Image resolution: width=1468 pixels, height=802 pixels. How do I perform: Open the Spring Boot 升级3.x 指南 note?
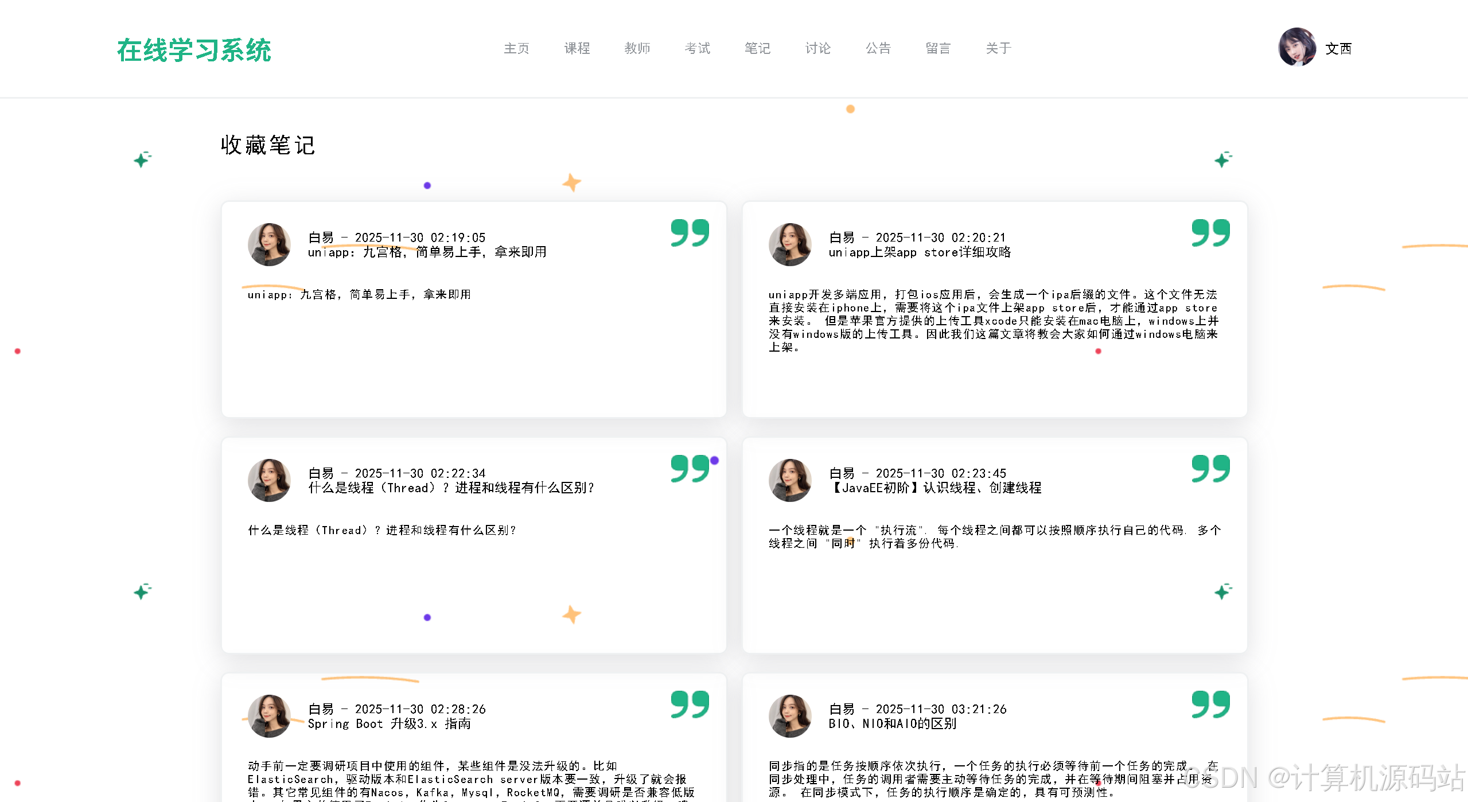point(390,723)
